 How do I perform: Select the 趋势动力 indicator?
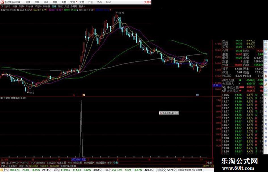click(x=41, y=163)
